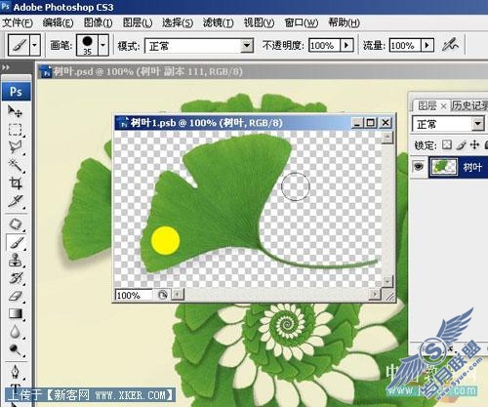Select the Gradient tool

[16, 314]
